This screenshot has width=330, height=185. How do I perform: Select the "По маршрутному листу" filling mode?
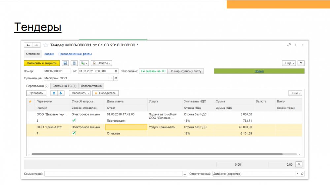tap(185, 71)
